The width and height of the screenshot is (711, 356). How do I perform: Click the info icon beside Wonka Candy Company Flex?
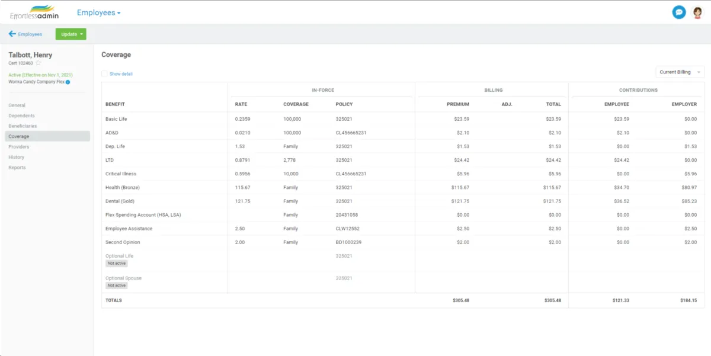[x=68, y=82]
